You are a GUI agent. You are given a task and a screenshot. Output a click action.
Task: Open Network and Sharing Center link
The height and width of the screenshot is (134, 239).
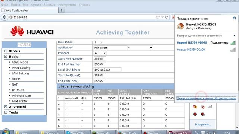(x=206, y=98)
